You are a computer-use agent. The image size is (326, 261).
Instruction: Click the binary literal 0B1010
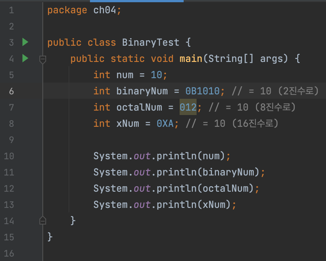(202, 91)
